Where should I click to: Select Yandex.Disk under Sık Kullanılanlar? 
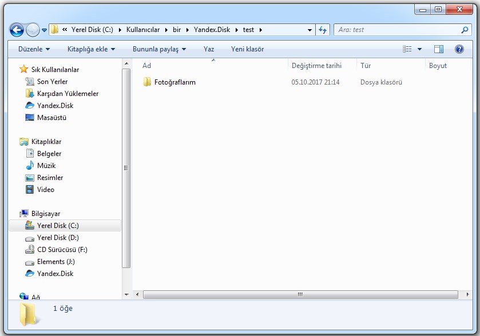pyautogui.click(x=55, y=106)
